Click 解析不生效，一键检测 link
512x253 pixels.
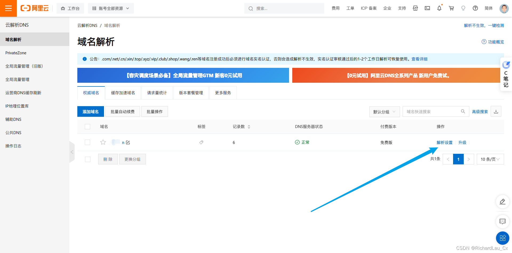coord(484,26)
